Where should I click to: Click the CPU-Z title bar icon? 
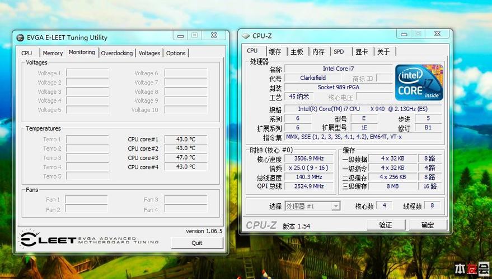click(246, 36)
